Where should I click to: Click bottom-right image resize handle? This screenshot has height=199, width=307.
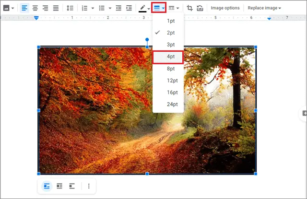(x=256, y=174)
